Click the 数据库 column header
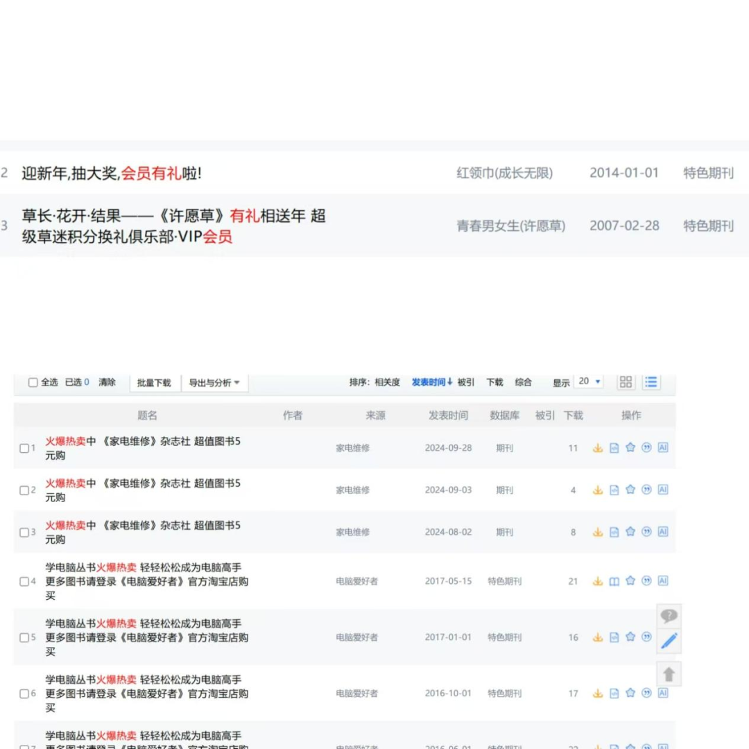This screenshot has width=749, height=749. tap(504, 415)
